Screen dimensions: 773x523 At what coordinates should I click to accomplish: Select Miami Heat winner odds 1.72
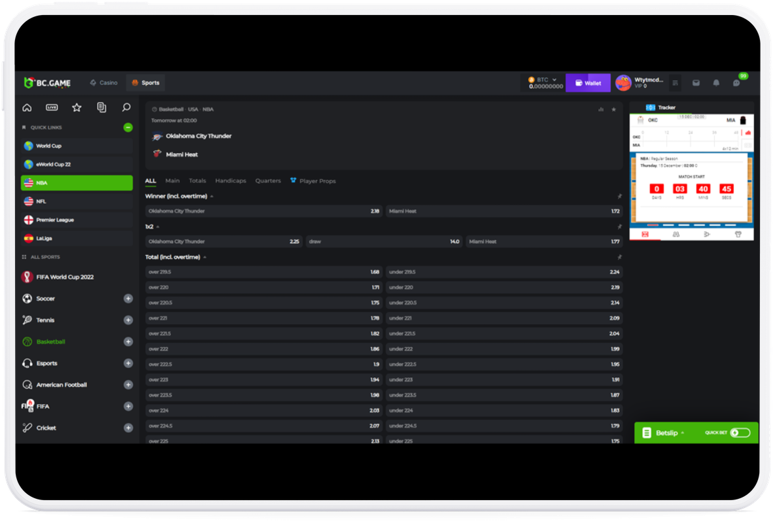pos(504,211)
